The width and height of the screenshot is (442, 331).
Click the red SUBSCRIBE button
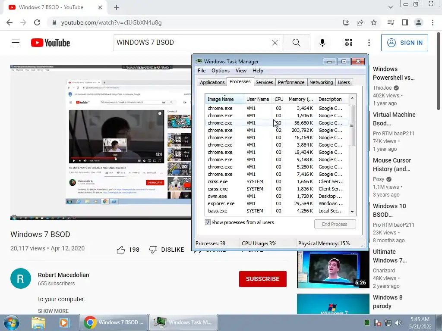pos(263,279)
